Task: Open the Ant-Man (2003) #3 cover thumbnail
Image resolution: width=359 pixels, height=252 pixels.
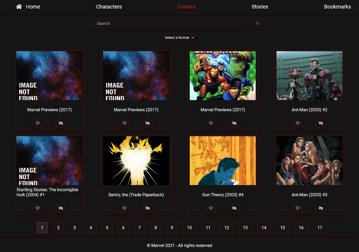Action: tap(310, 160)
